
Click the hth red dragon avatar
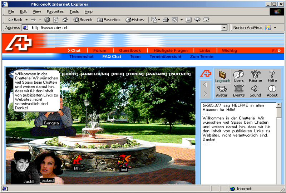click(x=77, y=160)
